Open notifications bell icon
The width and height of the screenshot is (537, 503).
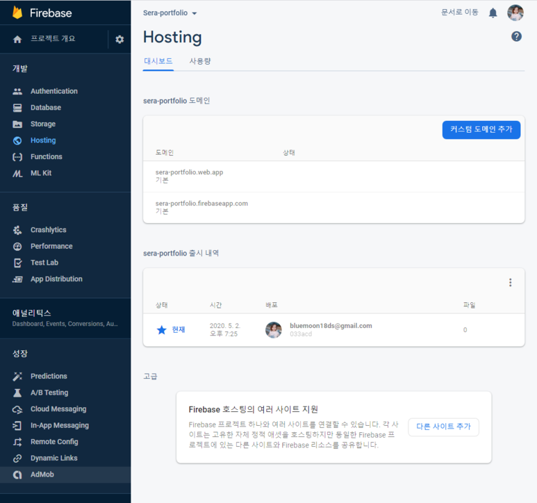[493, 13]
